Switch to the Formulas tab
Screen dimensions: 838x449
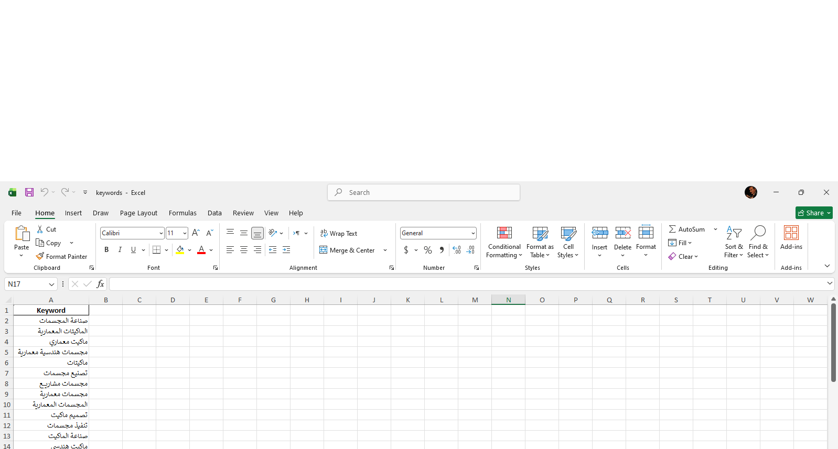[182, 213]
